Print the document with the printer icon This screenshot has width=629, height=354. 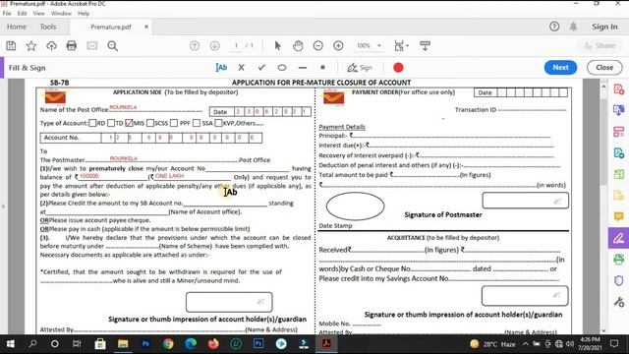pyautogui.click(x=72, y=46)
